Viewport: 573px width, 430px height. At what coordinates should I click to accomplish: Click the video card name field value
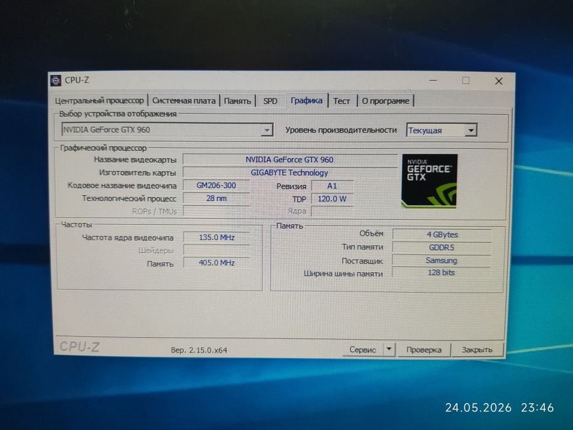[290, 160]
